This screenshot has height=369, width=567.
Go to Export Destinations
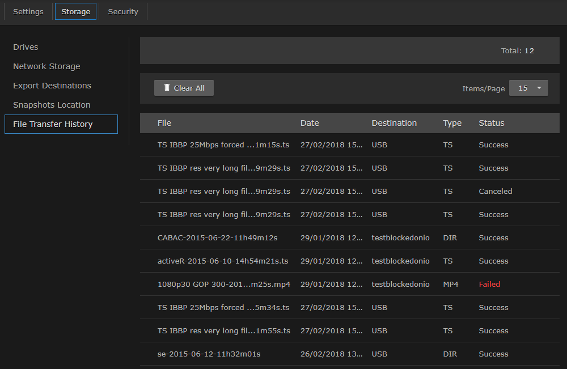point(52,86)
